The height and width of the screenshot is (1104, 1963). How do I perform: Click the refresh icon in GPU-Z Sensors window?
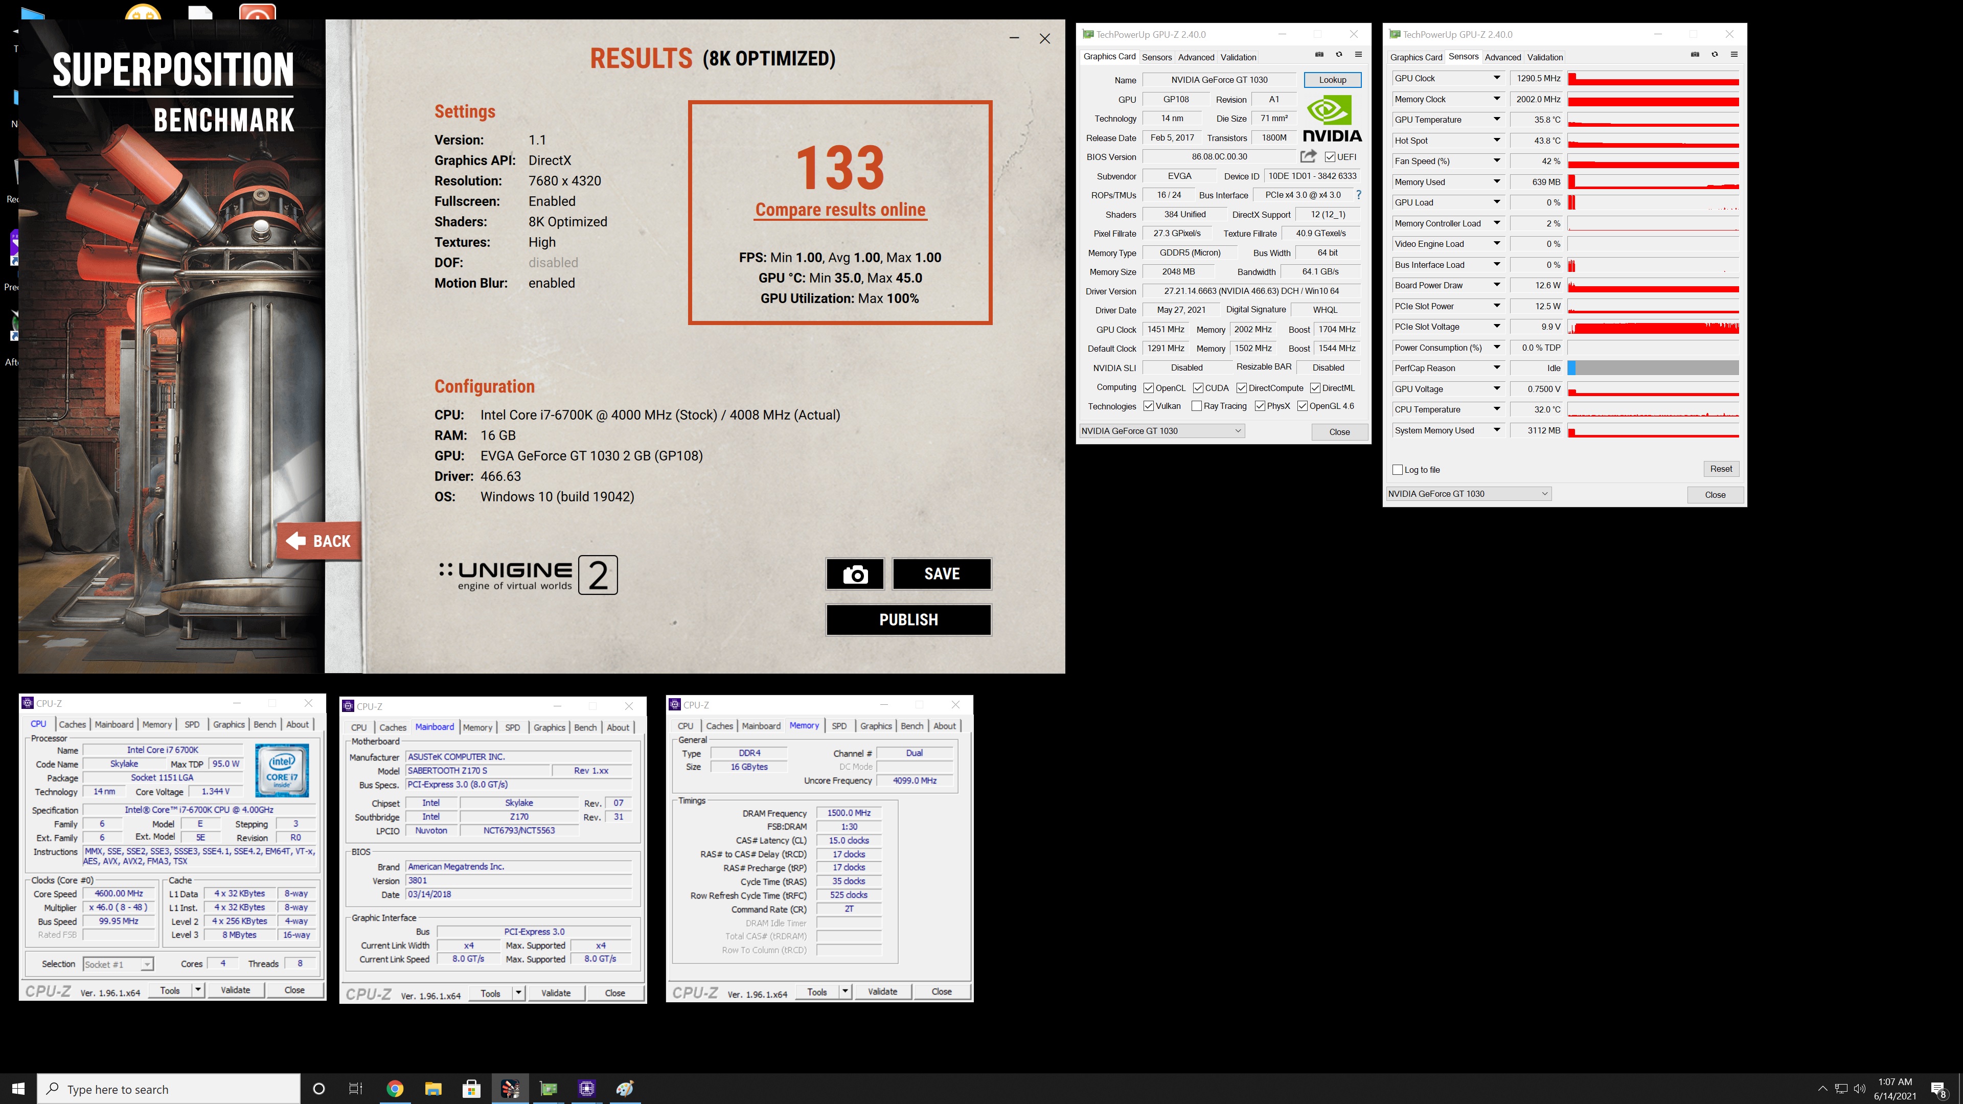(1715, 55)
